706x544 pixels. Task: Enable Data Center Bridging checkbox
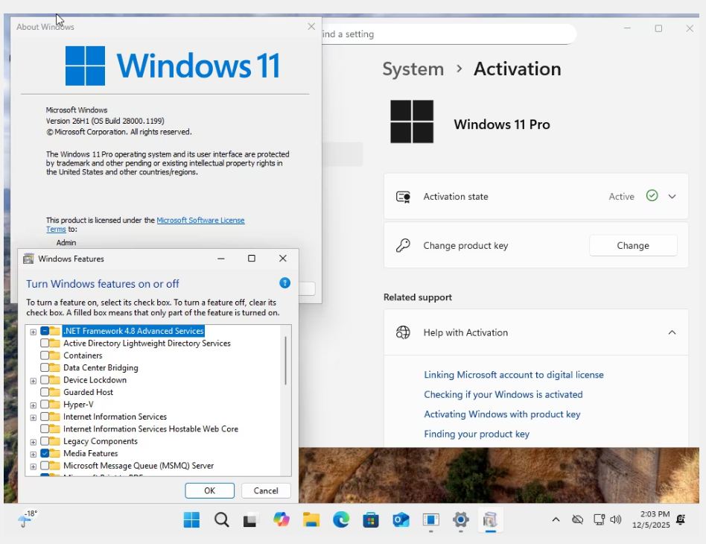[45, 367]
